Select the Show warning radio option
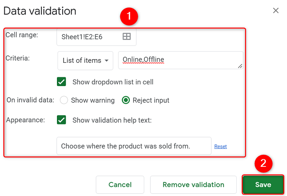The image size is (287, 196). tap(64, 100)
